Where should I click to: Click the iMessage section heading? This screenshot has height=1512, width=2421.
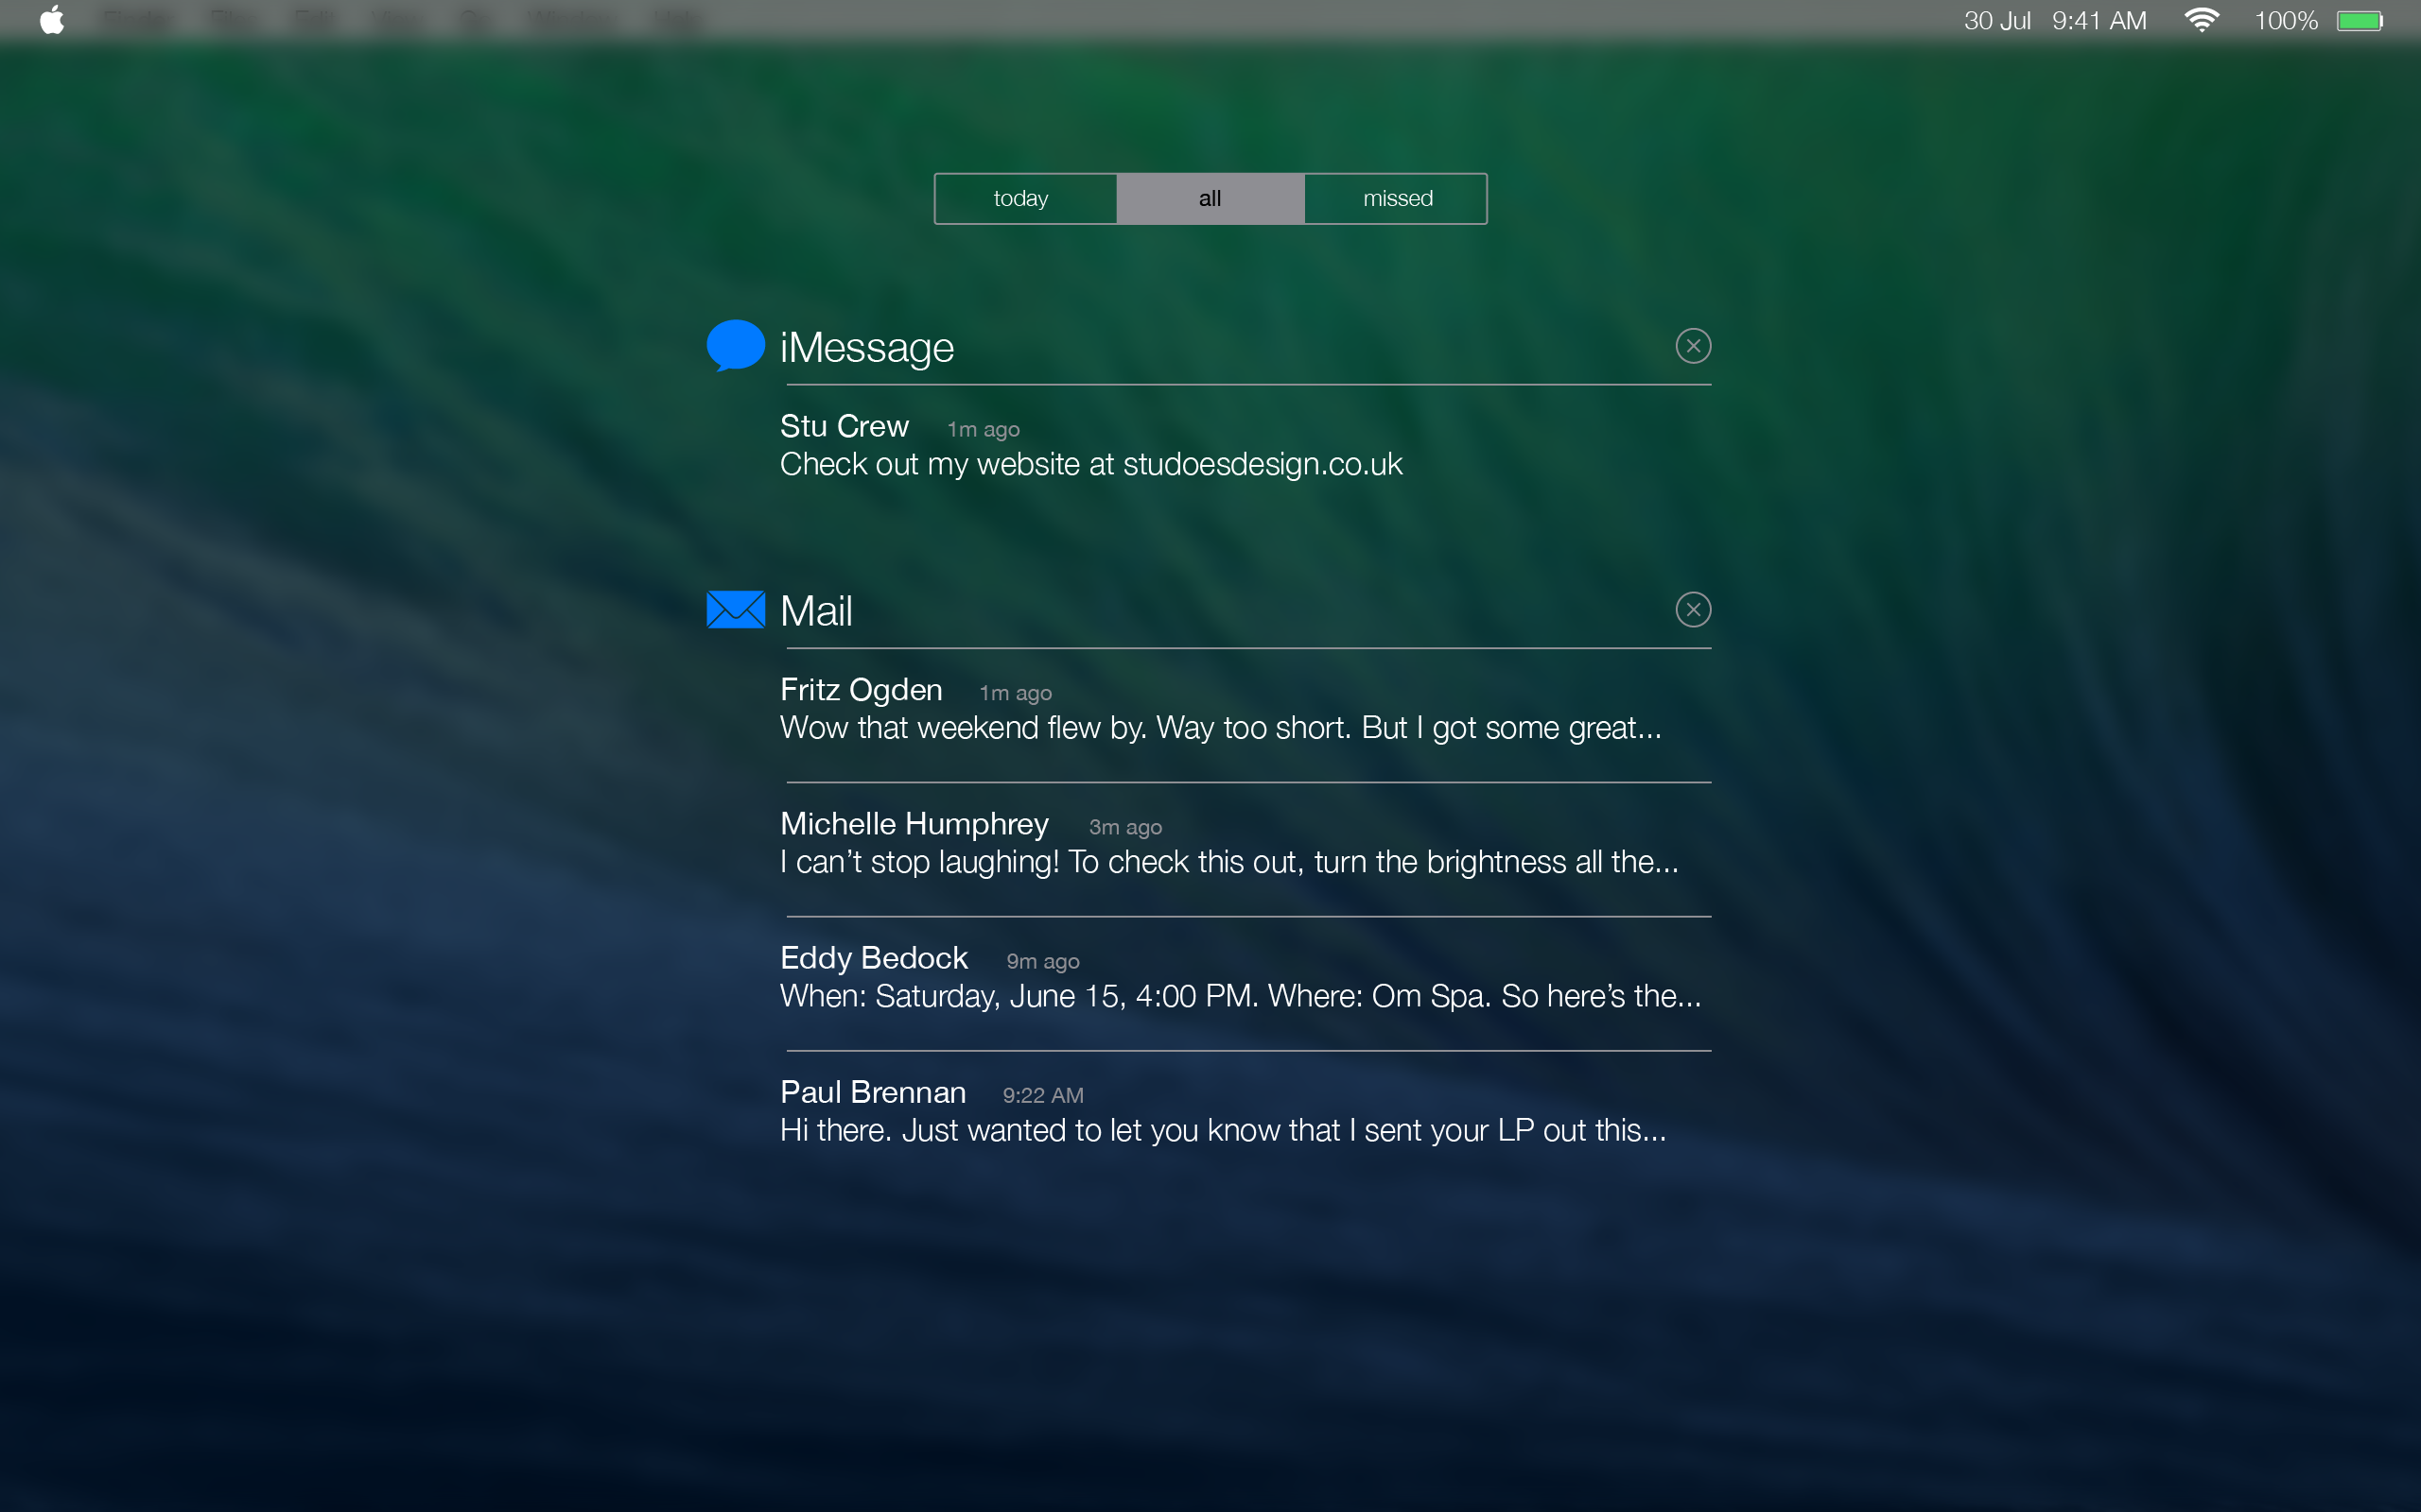866,348
